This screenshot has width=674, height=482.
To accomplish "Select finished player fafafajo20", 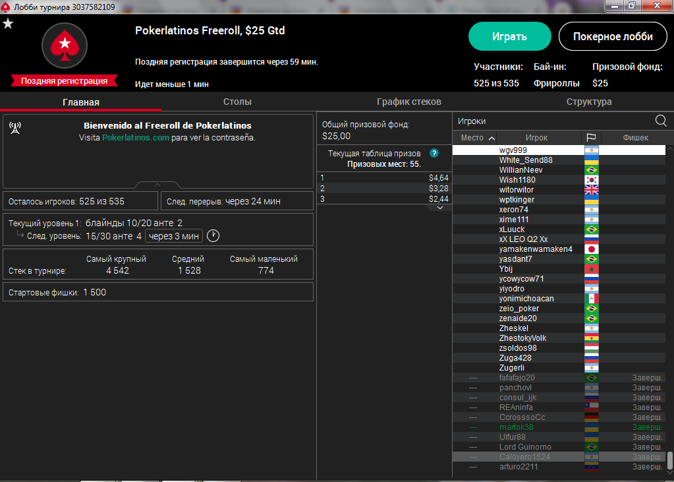I will click(559, 378).
